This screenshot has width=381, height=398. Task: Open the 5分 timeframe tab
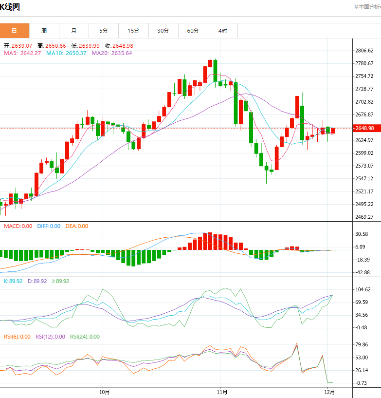[x=104, y=31]
